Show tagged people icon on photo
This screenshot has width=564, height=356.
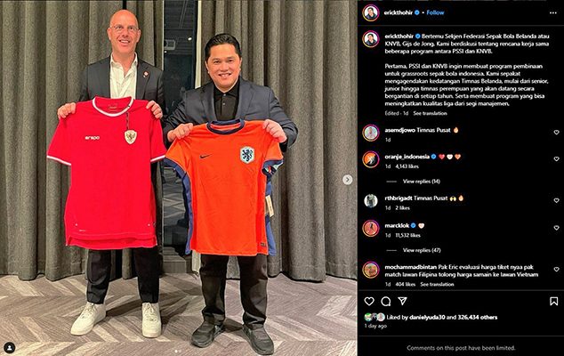(x=10, y=348)
